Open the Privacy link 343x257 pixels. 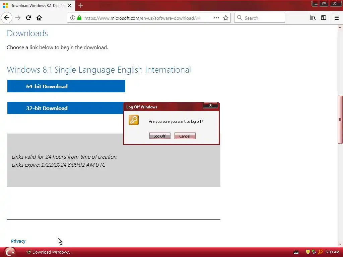(x=18, y=241)
